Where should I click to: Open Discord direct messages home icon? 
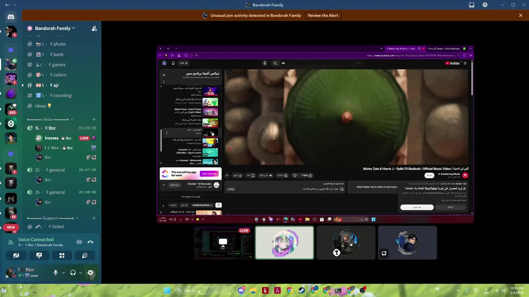(x=11, y=17)
